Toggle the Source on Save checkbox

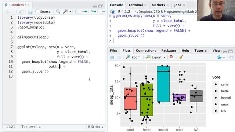[x=37, y=11]
